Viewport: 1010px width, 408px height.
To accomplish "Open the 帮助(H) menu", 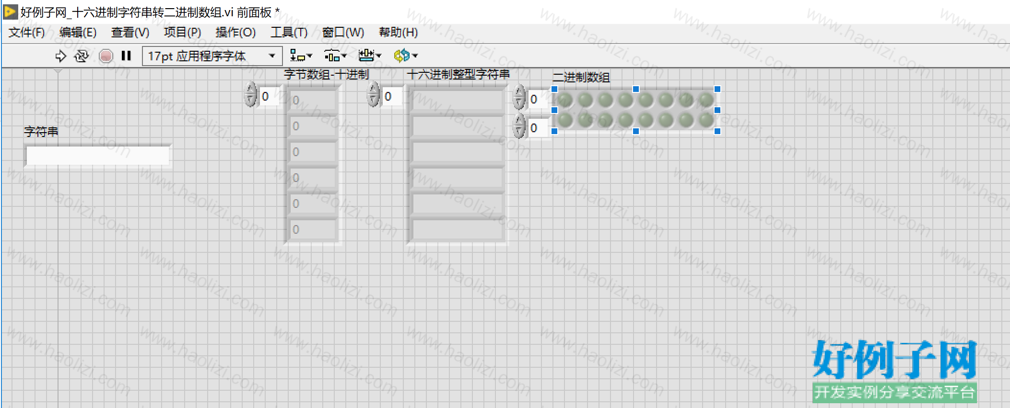I will [x=399, y=32].
